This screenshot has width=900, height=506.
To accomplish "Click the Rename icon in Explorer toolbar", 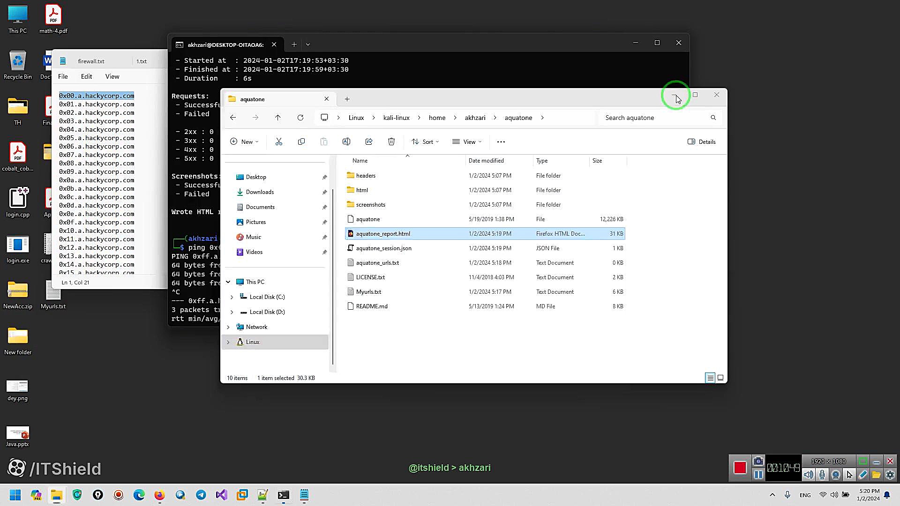I will coord(346,141).
